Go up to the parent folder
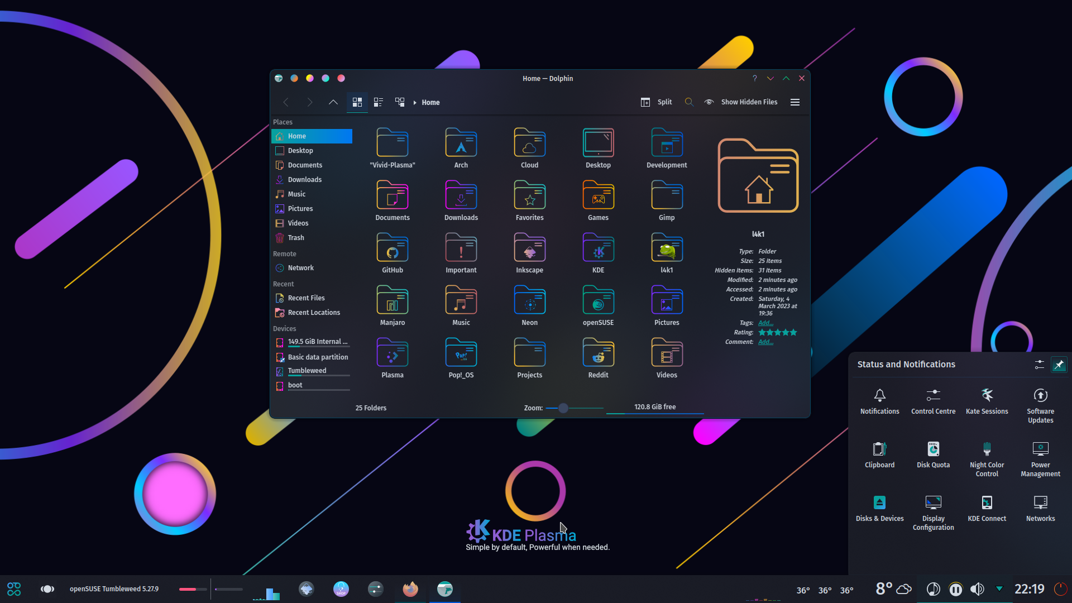Image resolution: width=1072 pixels, height=603 pixels. click(333, 102)
